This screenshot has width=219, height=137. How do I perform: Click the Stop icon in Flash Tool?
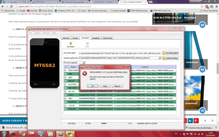[x=87, y=43]
